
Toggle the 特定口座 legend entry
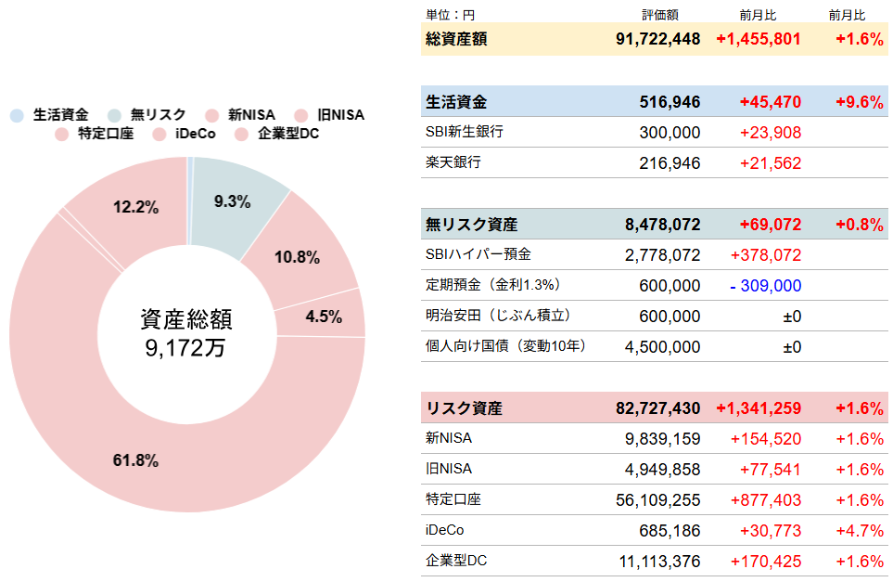pyautogui.click(x=96, y=135)
